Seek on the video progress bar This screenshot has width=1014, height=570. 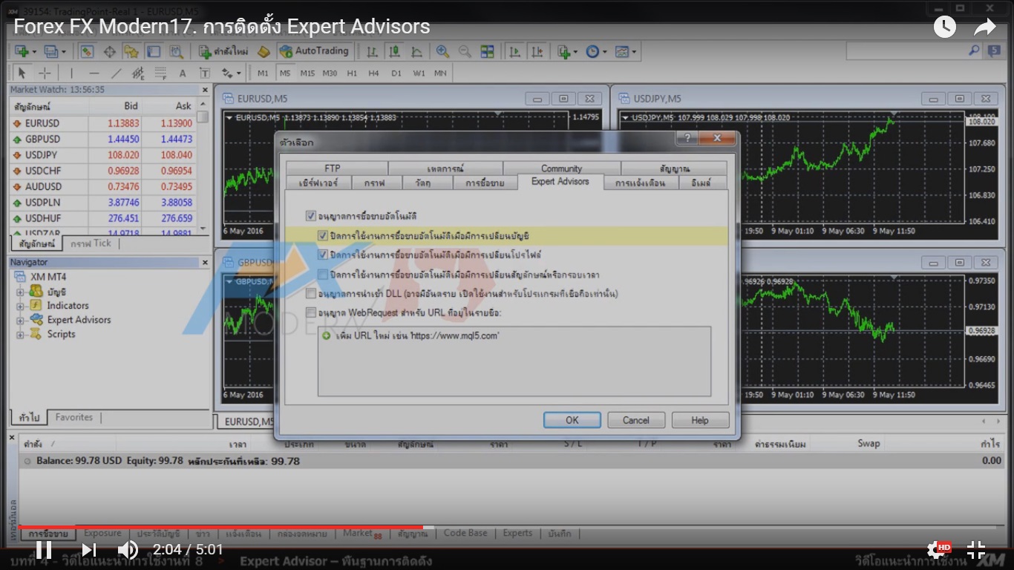[x=507, y=527]
